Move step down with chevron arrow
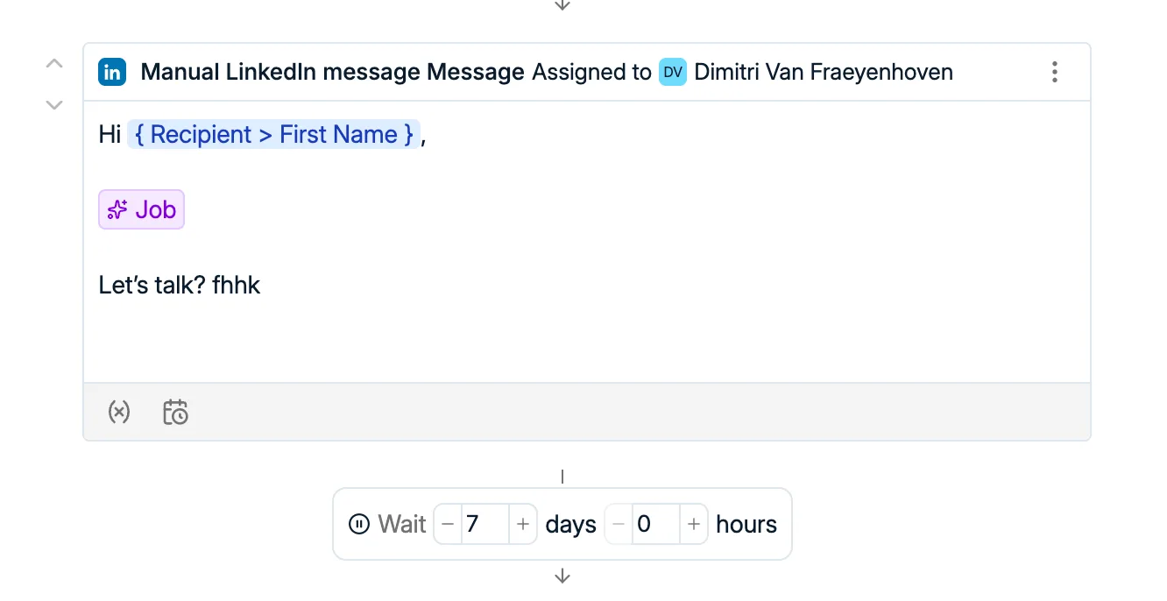Viewport: 1167px width, 601px height. coord(54,105)
